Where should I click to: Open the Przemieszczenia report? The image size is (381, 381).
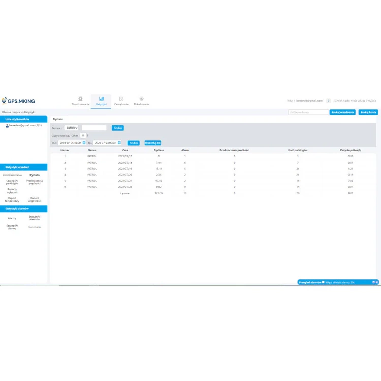pos(12,174)
